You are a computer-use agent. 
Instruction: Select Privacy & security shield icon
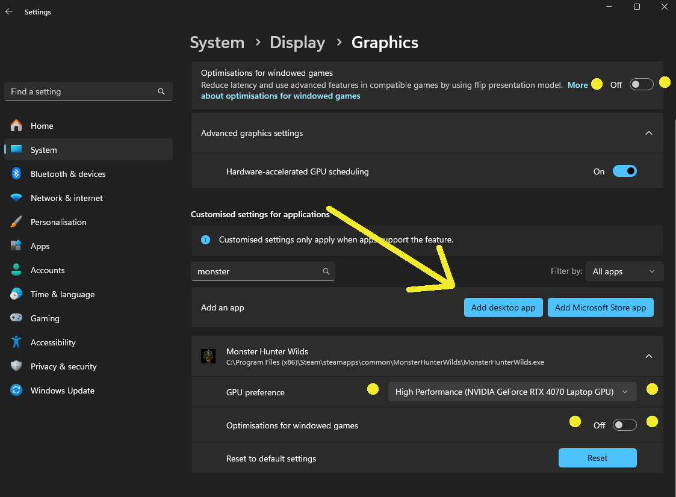coord(16,366)
